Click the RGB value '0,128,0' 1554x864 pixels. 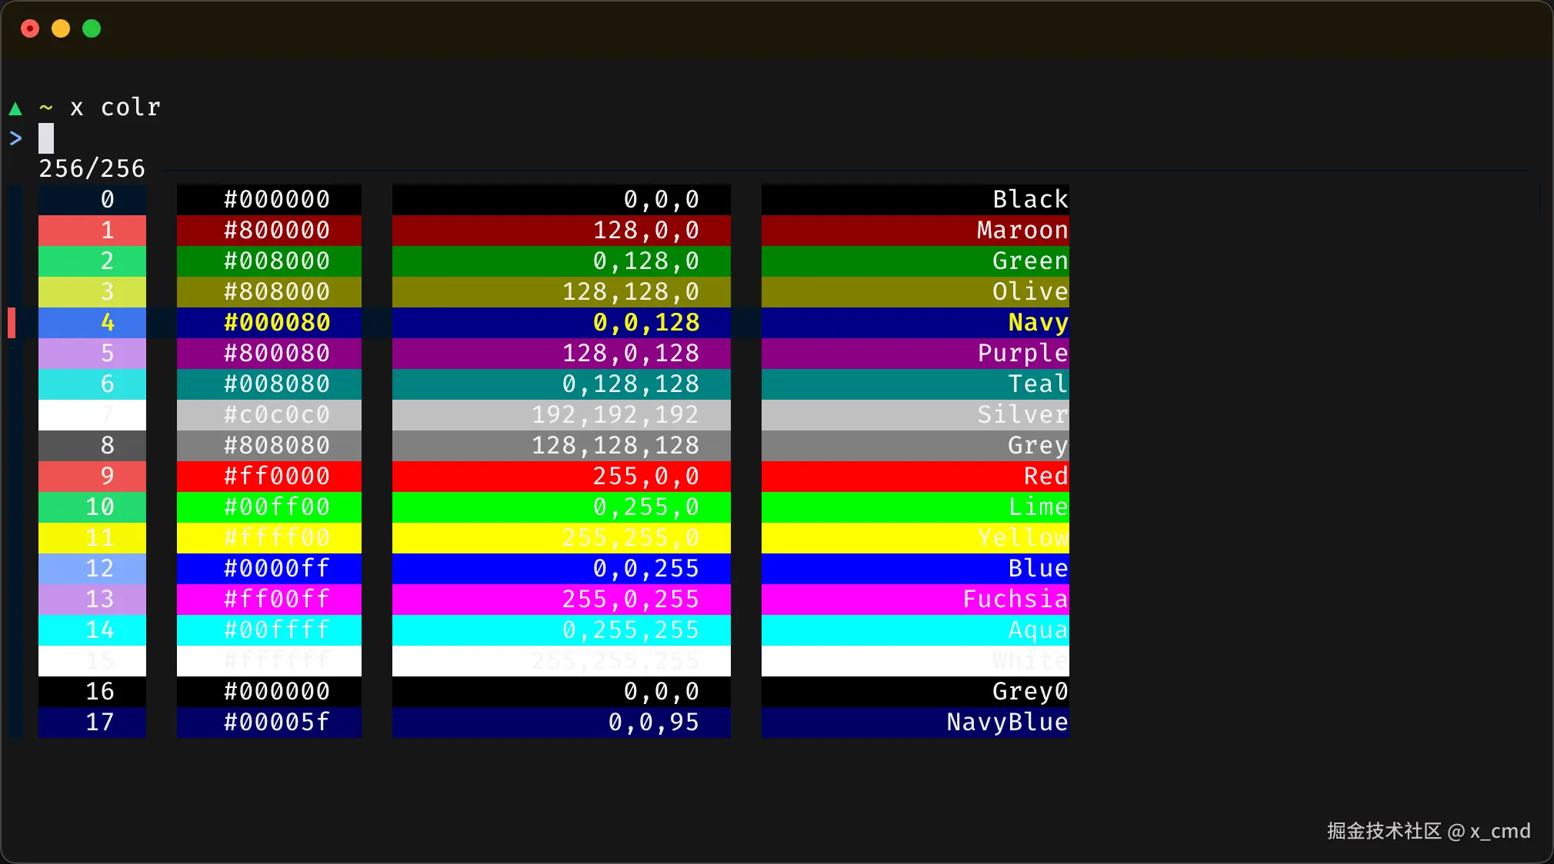646,261
